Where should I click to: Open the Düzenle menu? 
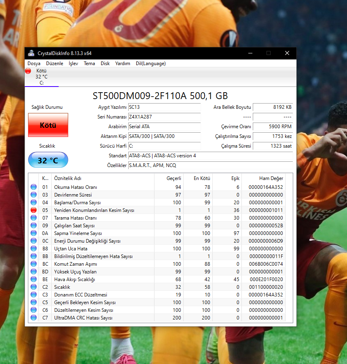click(55, 63)
